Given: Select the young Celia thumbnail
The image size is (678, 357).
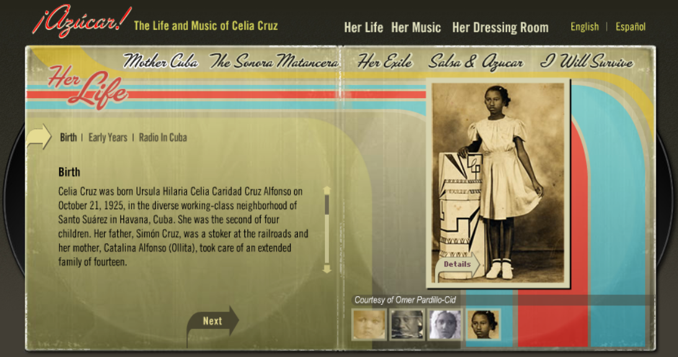Looking at the screenshot, I should click(x=483, y=324).
